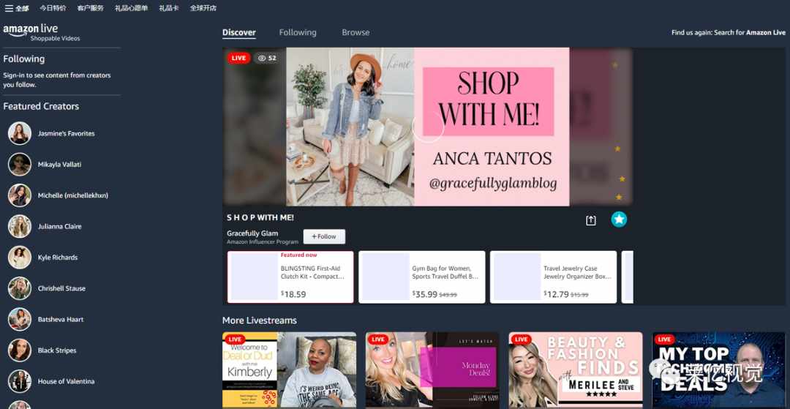
Task: Click the Amazon Live logo
Action: pyautogui.click(x=30, y=30)
